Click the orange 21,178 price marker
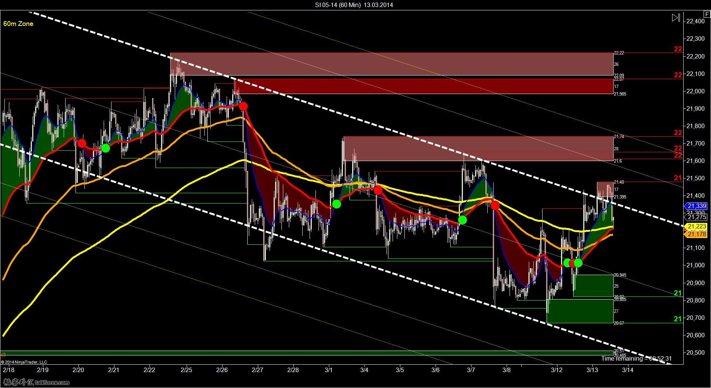The image size is (711, 388). [697, 234]
